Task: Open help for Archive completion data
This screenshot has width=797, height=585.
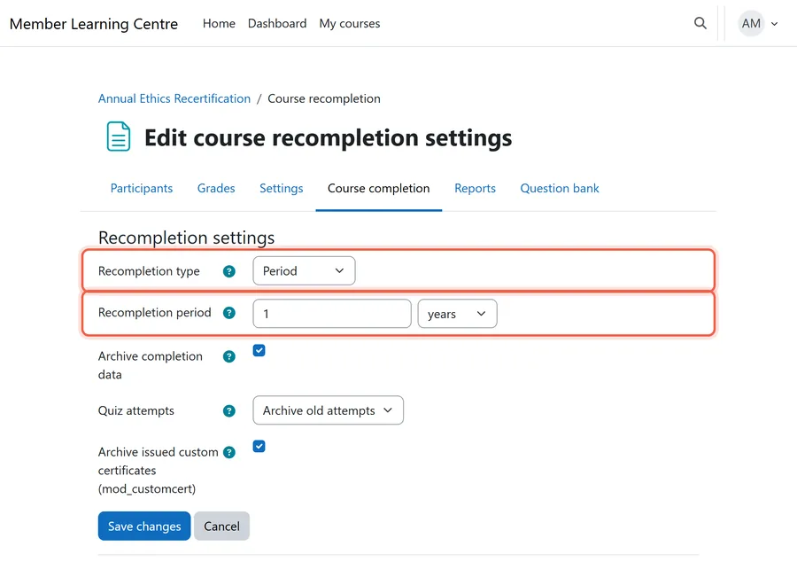Action: (229, 356)
